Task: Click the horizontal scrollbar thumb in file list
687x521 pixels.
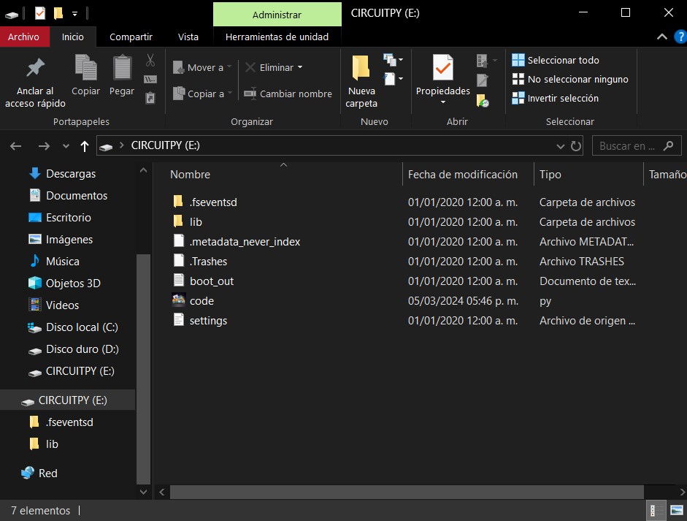Action: [x=407, y=492]
